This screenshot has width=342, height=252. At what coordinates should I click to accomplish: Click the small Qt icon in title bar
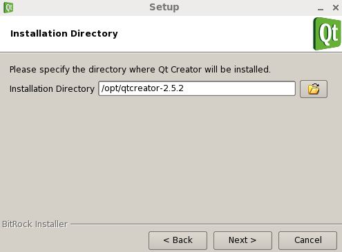click(x=8, y=8)
